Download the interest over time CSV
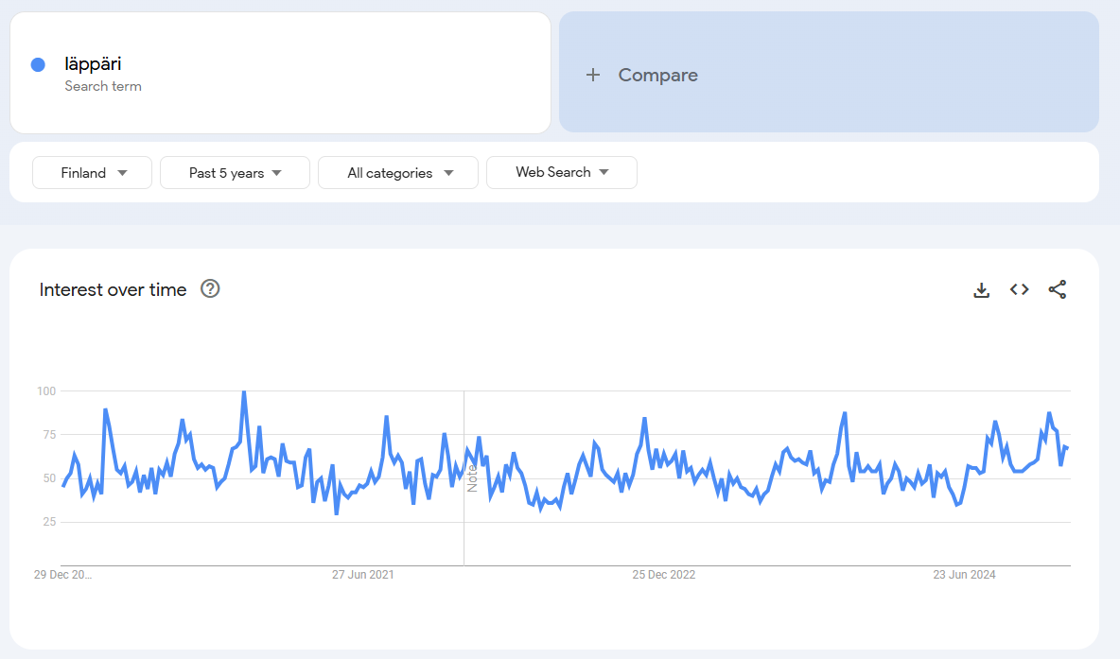1120x659 pixels. coord(981,290)
